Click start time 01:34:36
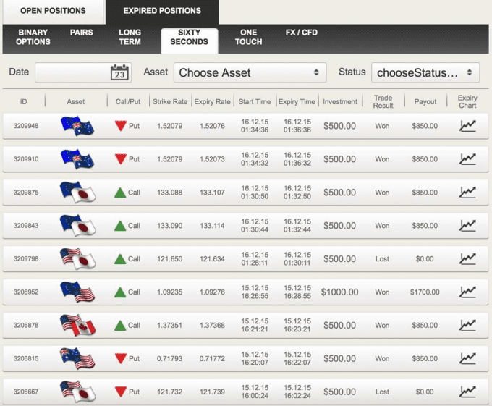This screenshot has width=492, height=406. click(x=255, y=130)
